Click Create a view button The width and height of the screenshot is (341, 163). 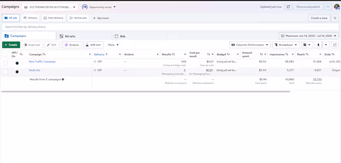(x=319, y=18)
